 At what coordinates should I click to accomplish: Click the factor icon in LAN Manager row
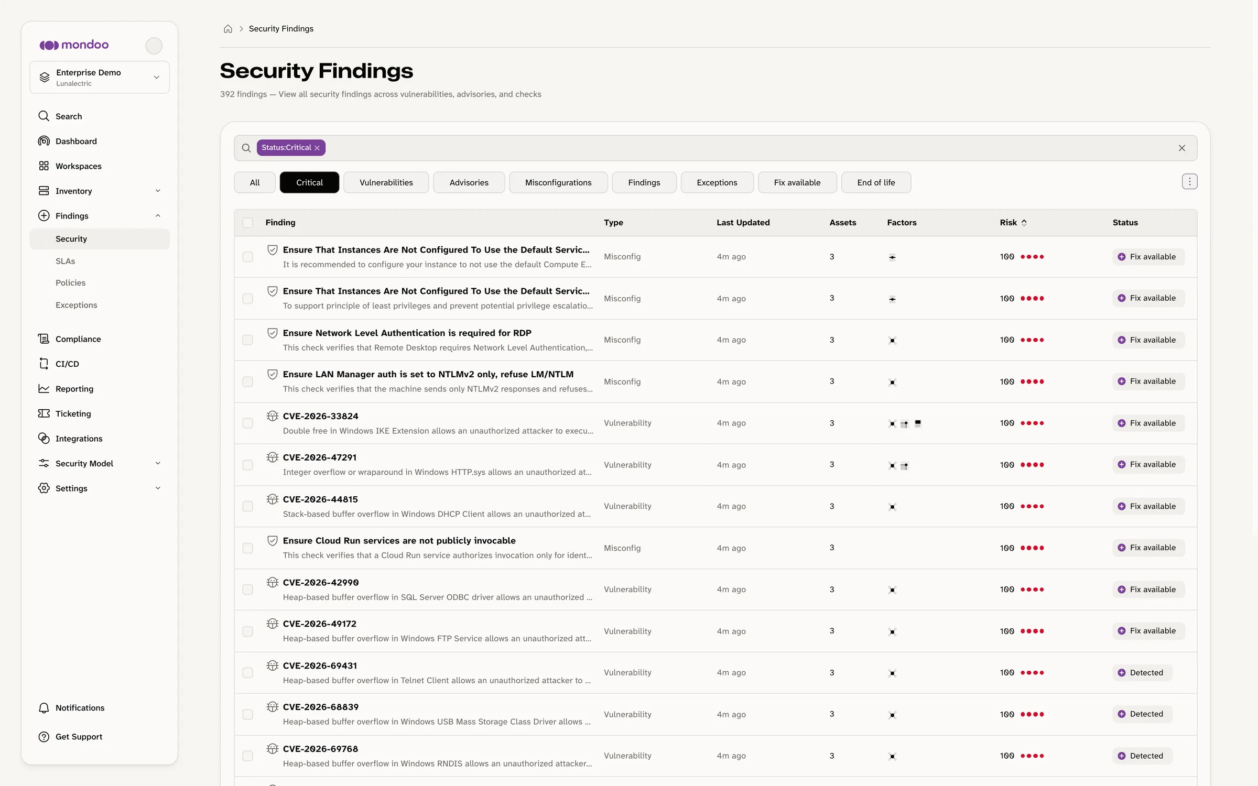click(892, 382)
